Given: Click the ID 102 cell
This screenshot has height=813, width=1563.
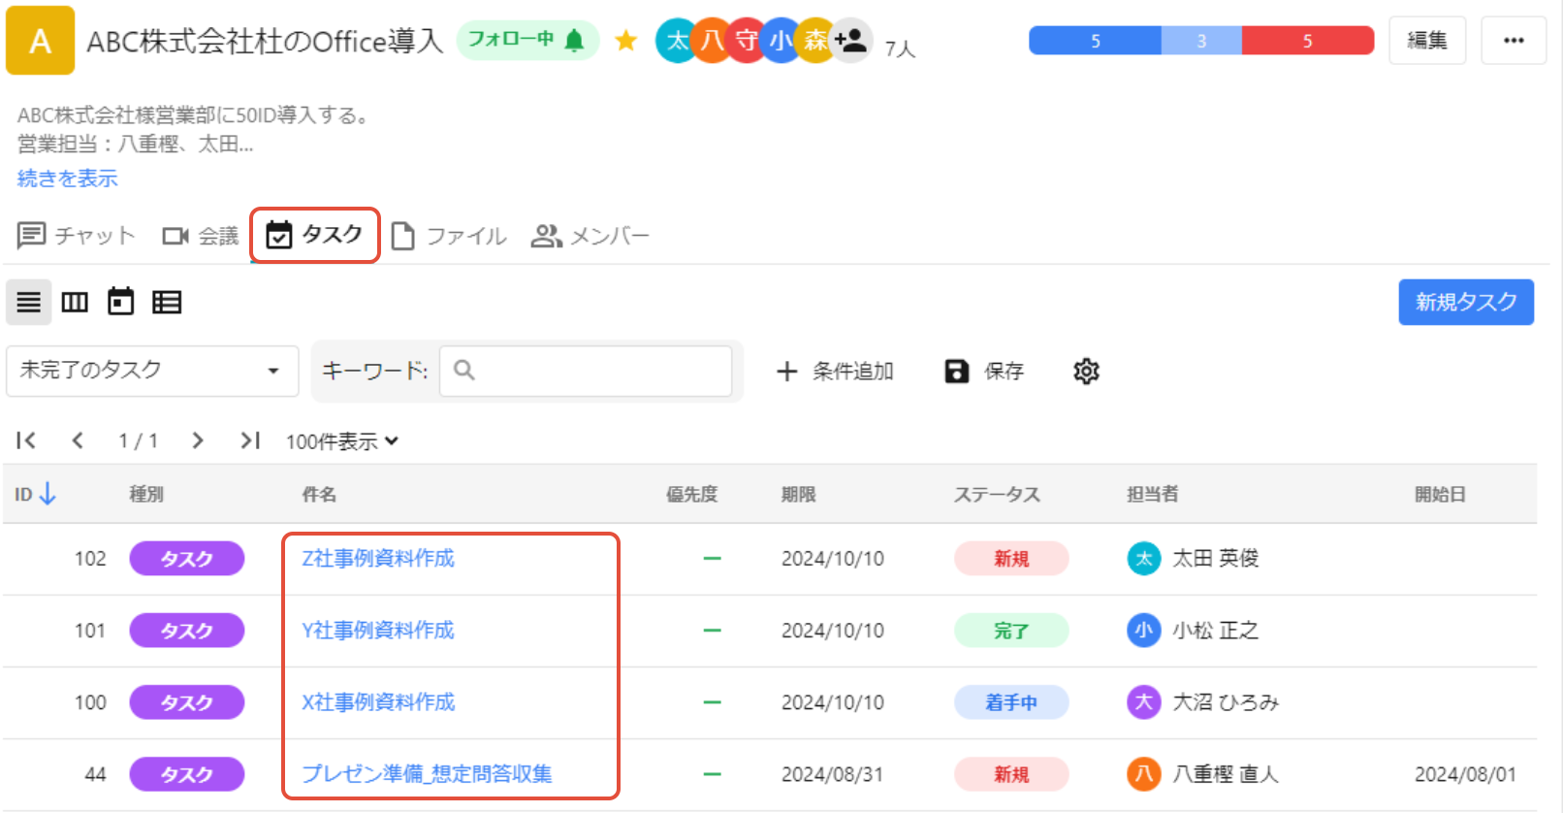Looking at the screenshot, I should pyautogui.click(x=90, y=559).
